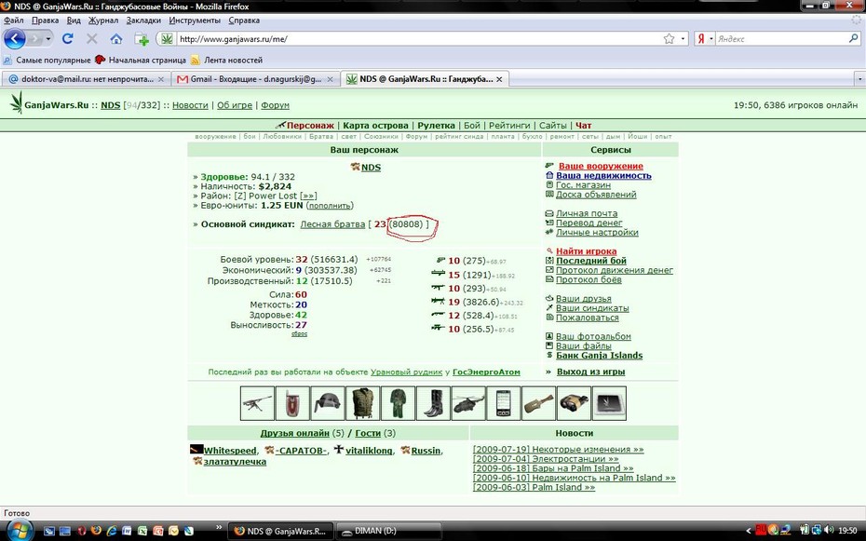Open the armor vest equipment item
The height and width of the screenshot is (541, 866).
(362, 403)
